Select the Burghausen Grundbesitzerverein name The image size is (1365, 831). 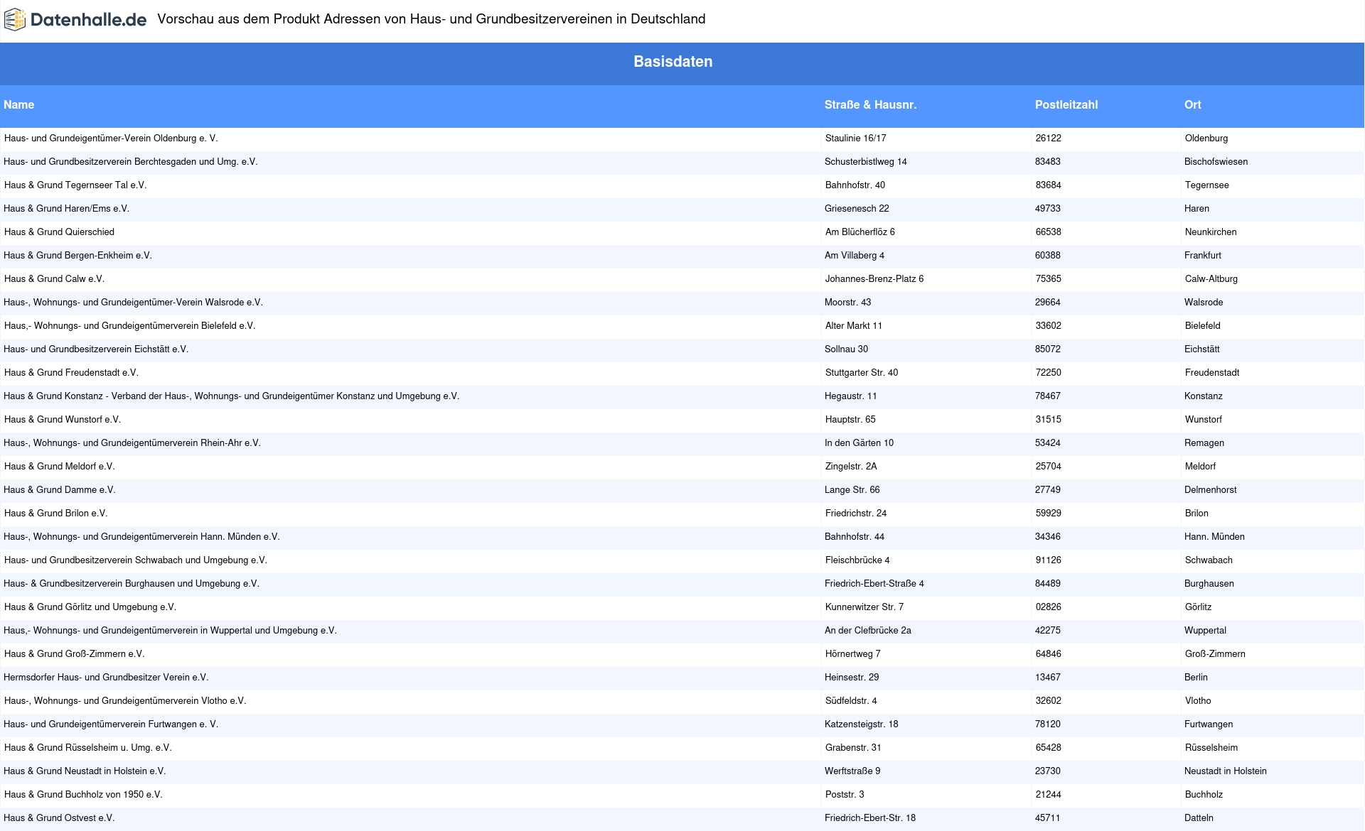[x=132, y=584]
